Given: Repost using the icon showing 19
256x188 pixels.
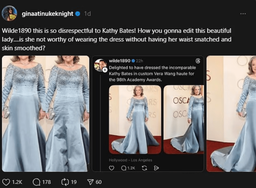Looking at the screenshot, I should [x=65, y=182].
